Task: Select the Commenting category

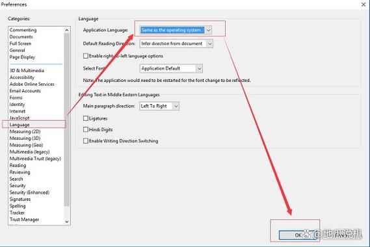Action: [23, 30]
